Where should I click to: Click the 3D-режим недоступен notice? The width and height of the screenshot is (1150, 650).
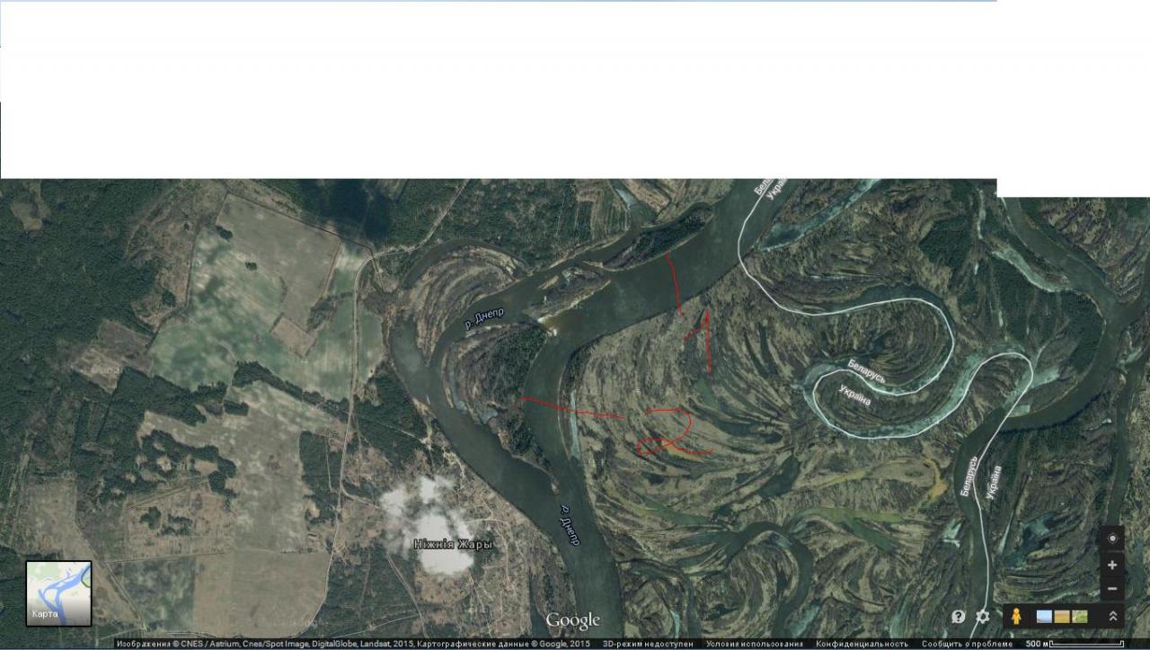point(648,644)
